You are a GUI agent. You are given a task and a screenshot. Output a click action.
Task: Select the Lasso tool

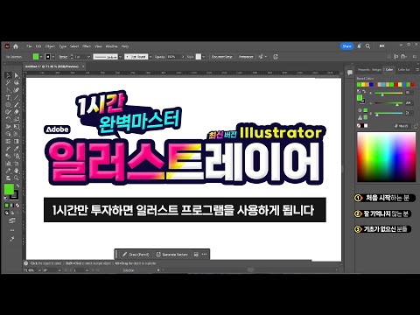click(17, 83)
